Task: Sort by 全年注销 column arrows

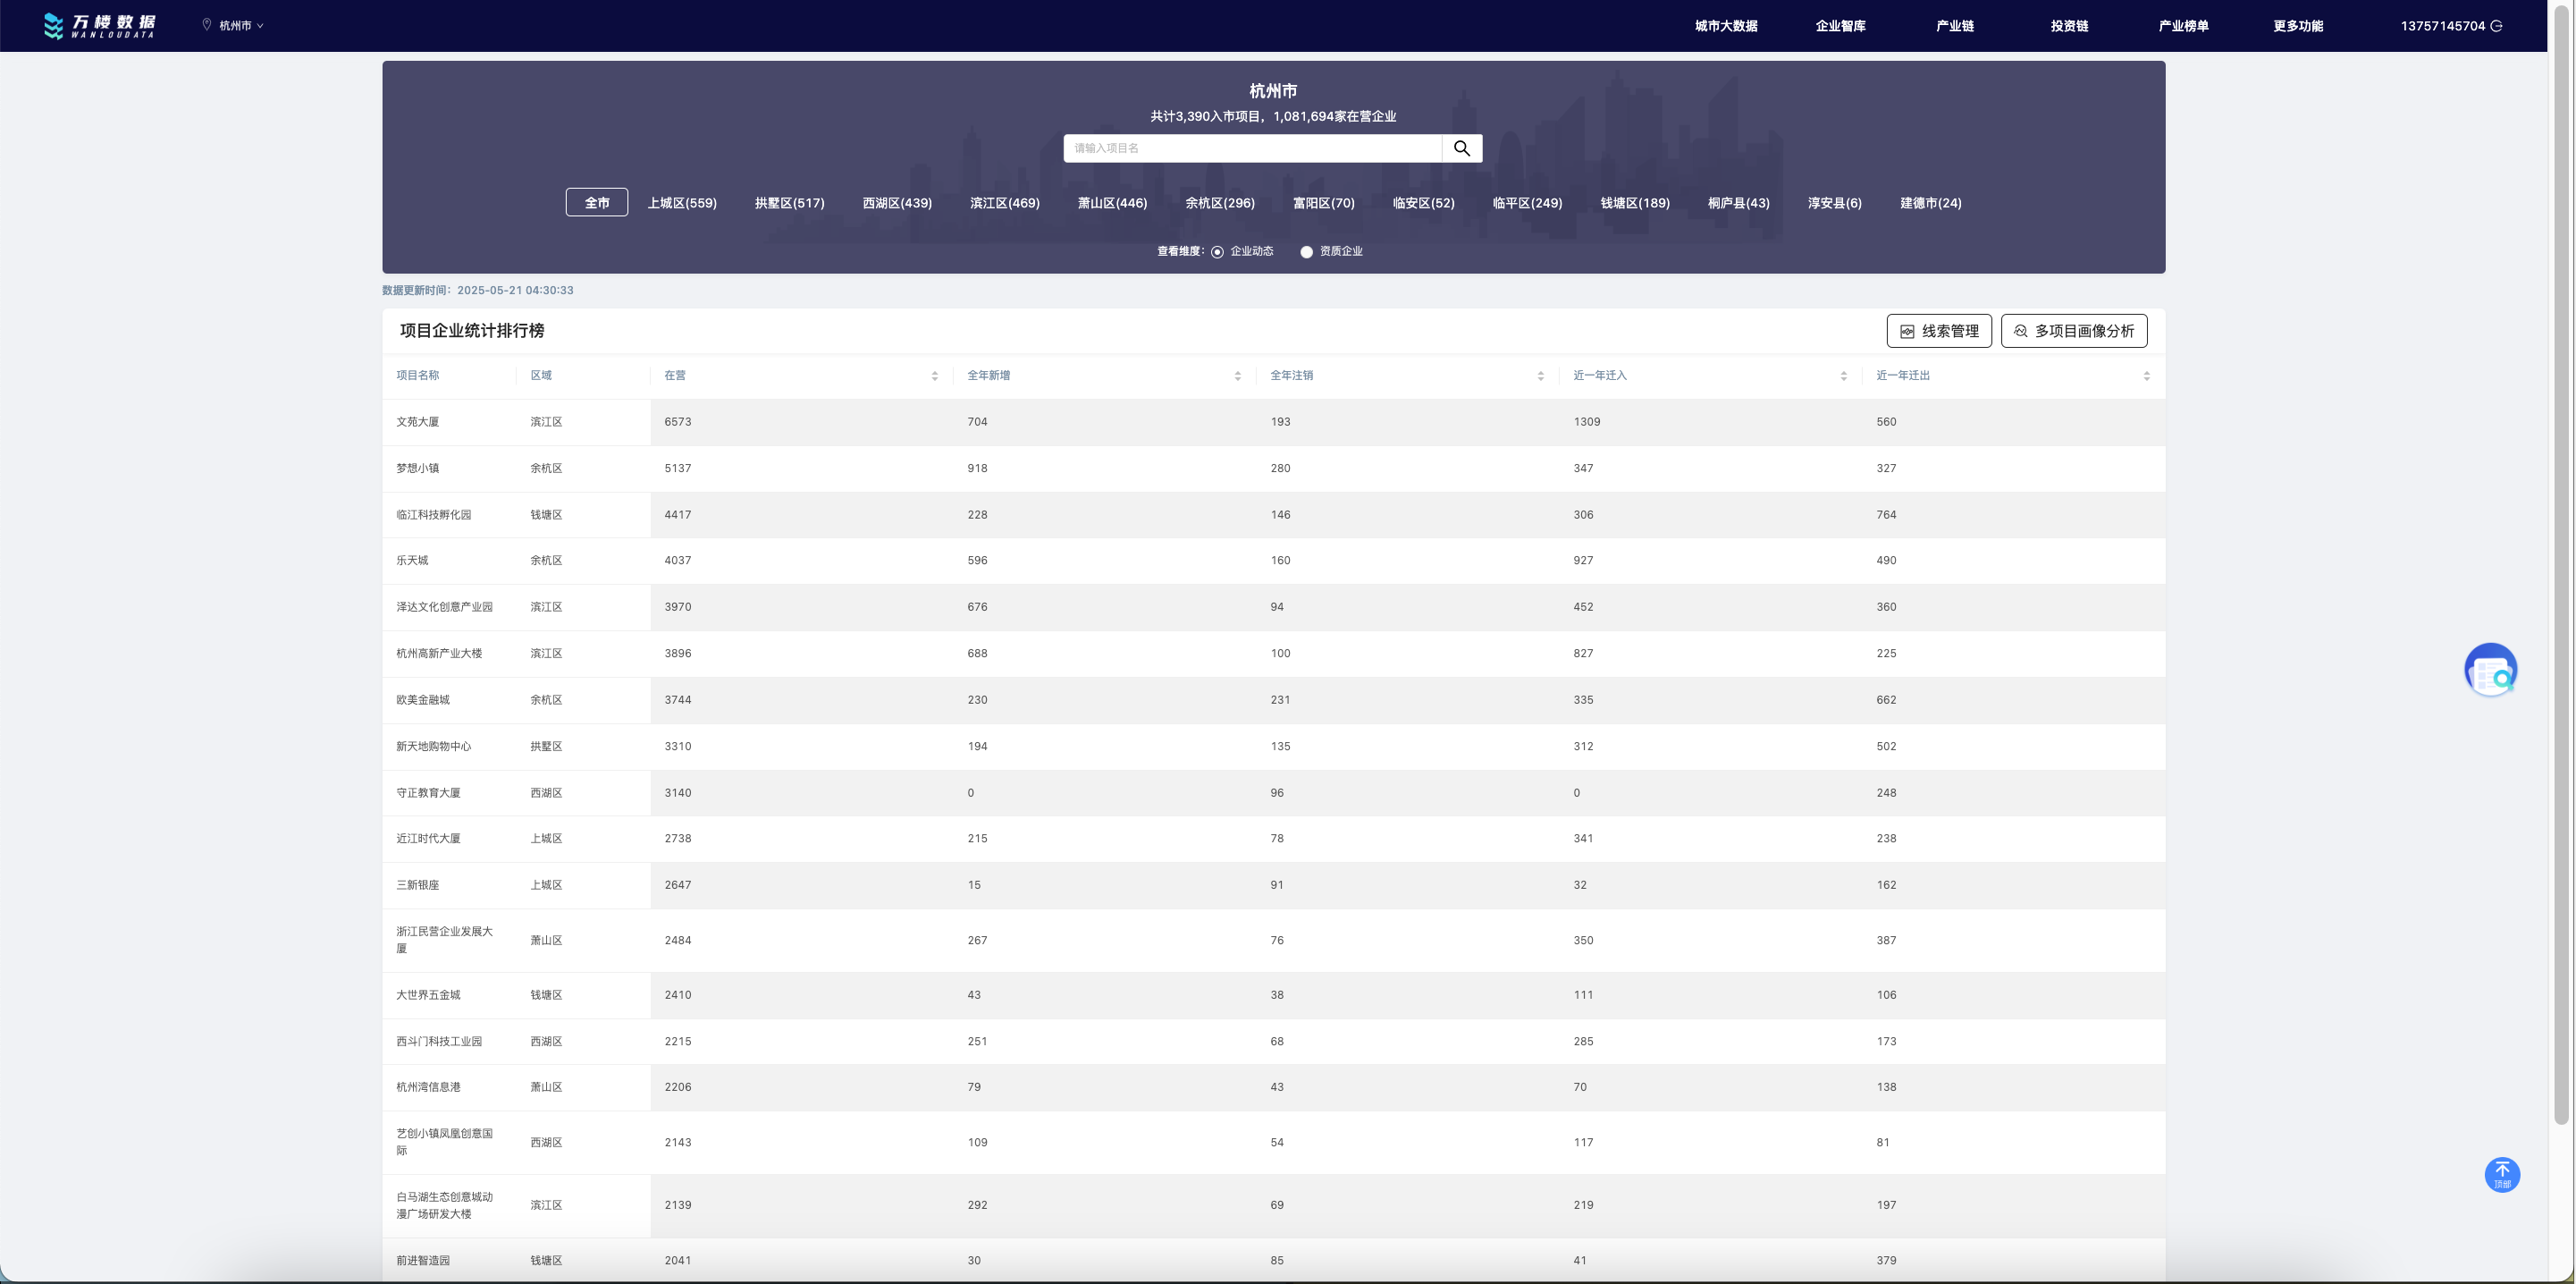Action: [1540, 376]
